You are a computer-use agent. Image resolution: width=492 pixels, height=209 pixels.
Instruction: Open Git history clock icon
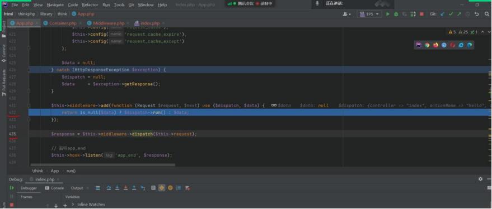pos(468,14)
